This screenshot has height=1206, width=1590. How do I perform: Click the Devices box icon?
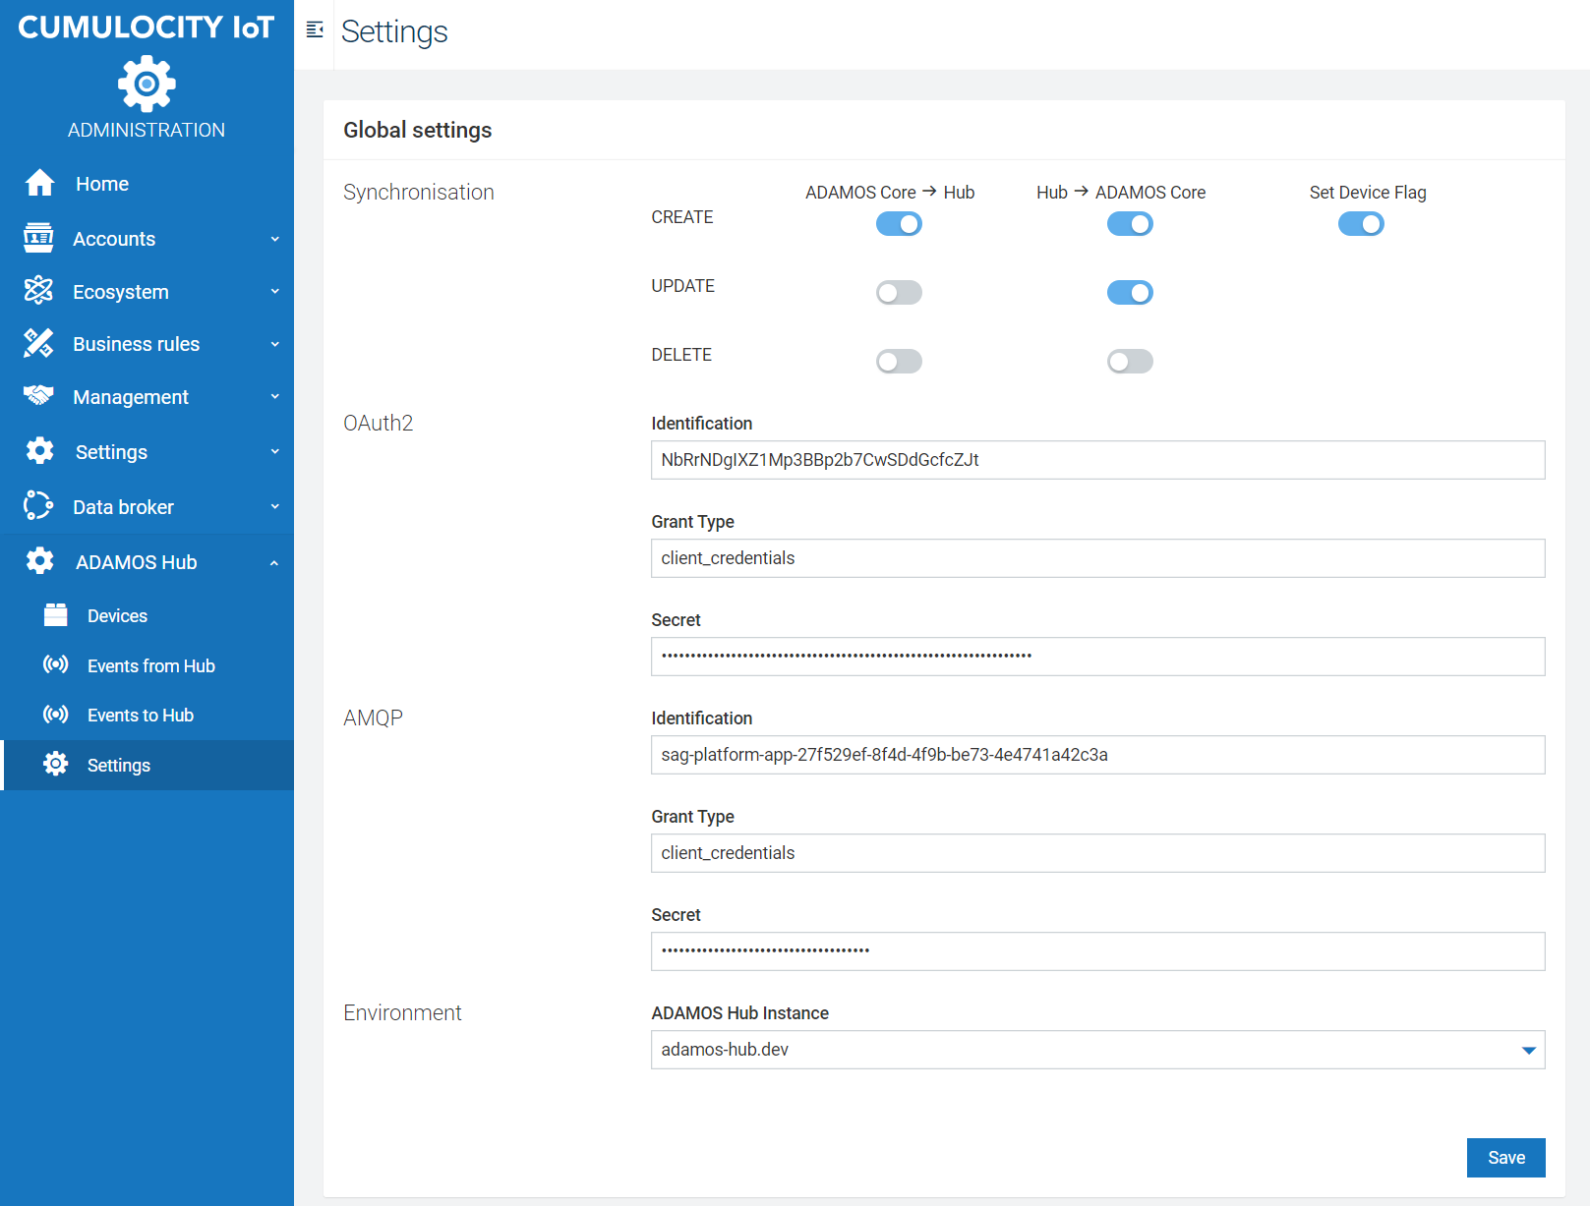tap(56, 615)
